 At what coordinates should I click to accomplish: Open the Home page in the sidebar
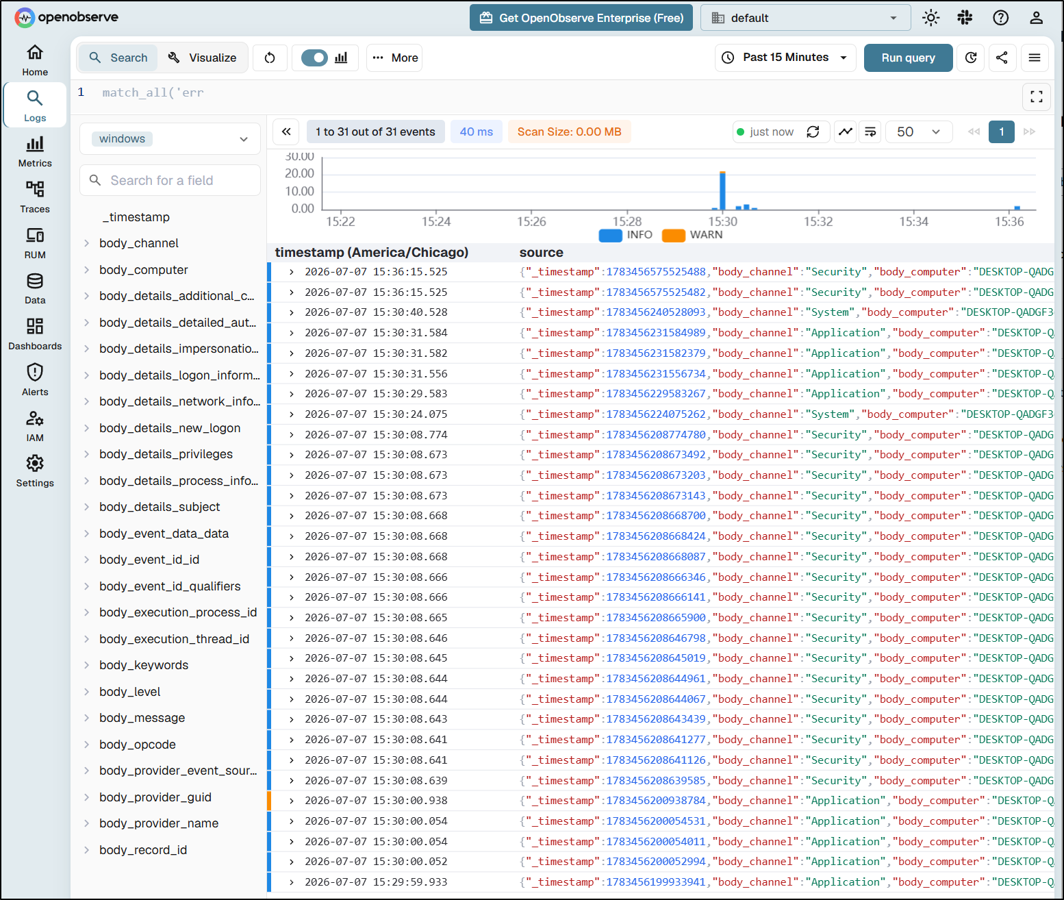[35, 60]
